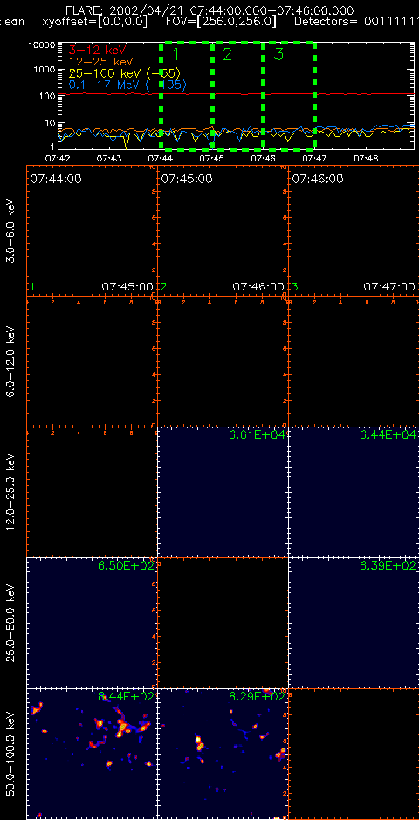
Task: Click the 50-100 keV image at 07:45:00
Action: tap(223, 754)
